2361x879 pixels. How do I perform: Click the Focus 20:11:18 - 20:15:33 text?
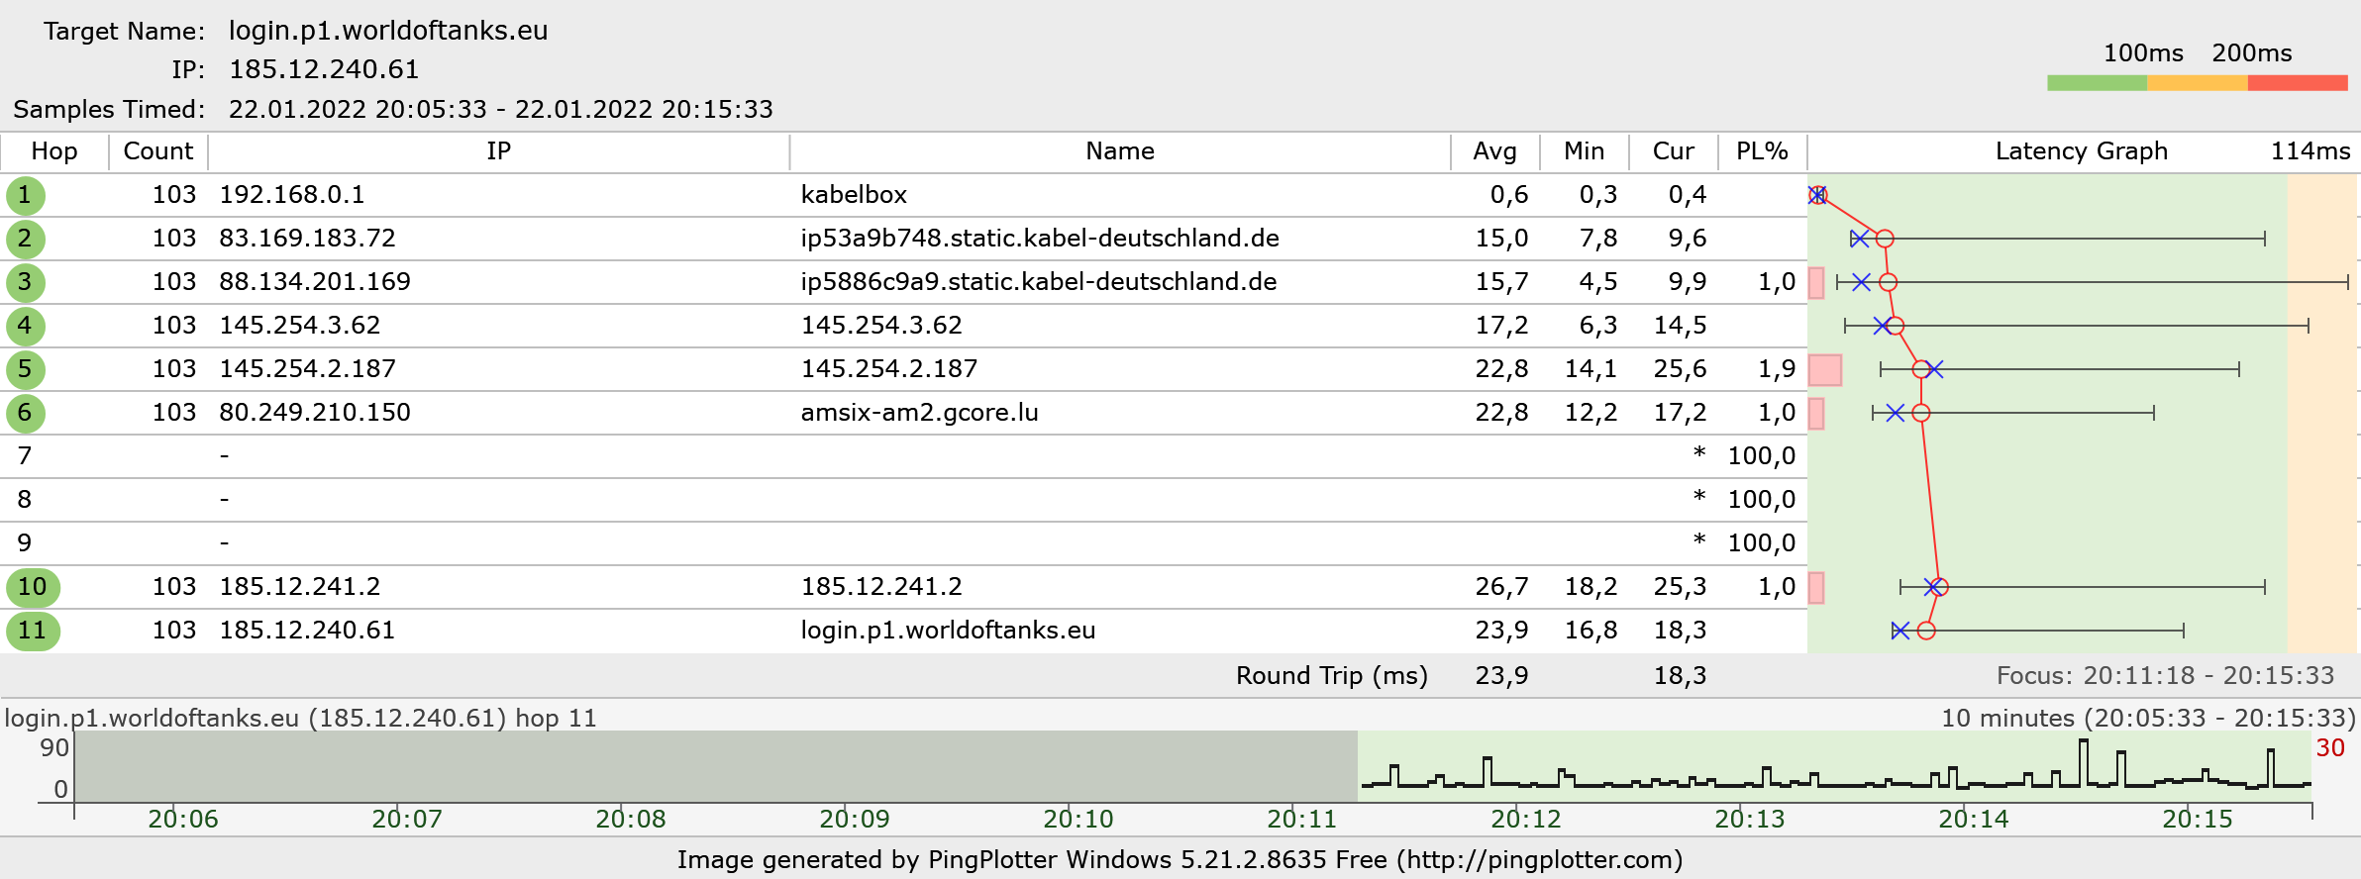coord(2165,676)
